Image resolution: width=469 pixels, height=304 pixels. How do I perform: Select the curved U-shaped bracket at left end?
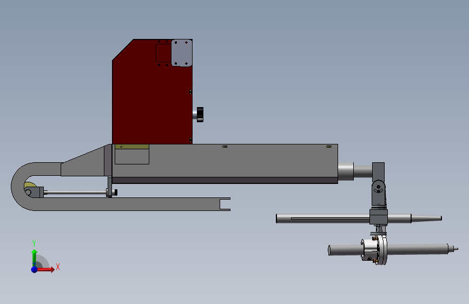[18, 186]
